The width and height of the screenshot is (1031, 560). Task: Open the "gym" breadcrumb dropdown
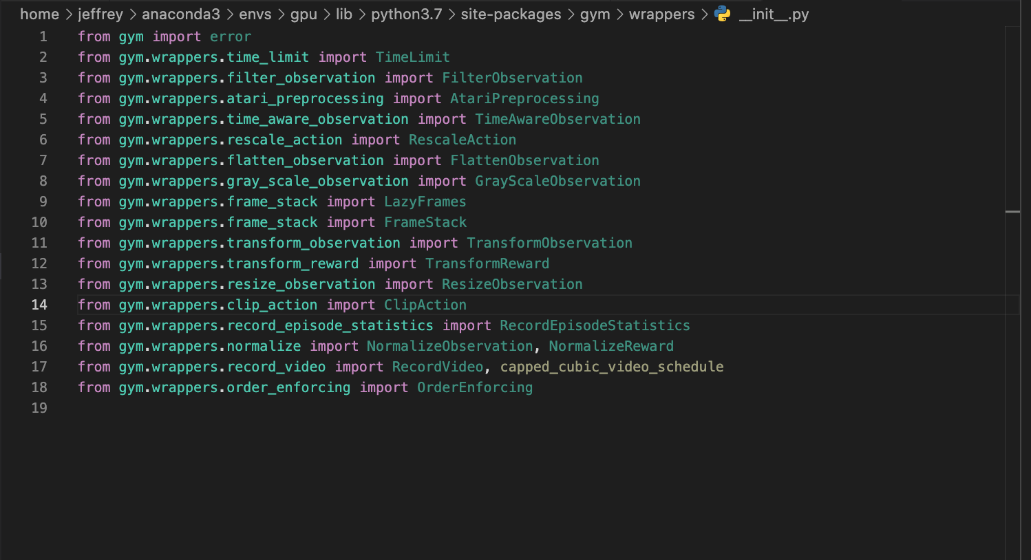tap(595, 14)
